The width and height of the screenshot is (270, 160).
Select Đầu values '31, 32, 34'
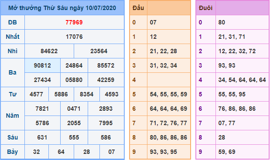163,65
